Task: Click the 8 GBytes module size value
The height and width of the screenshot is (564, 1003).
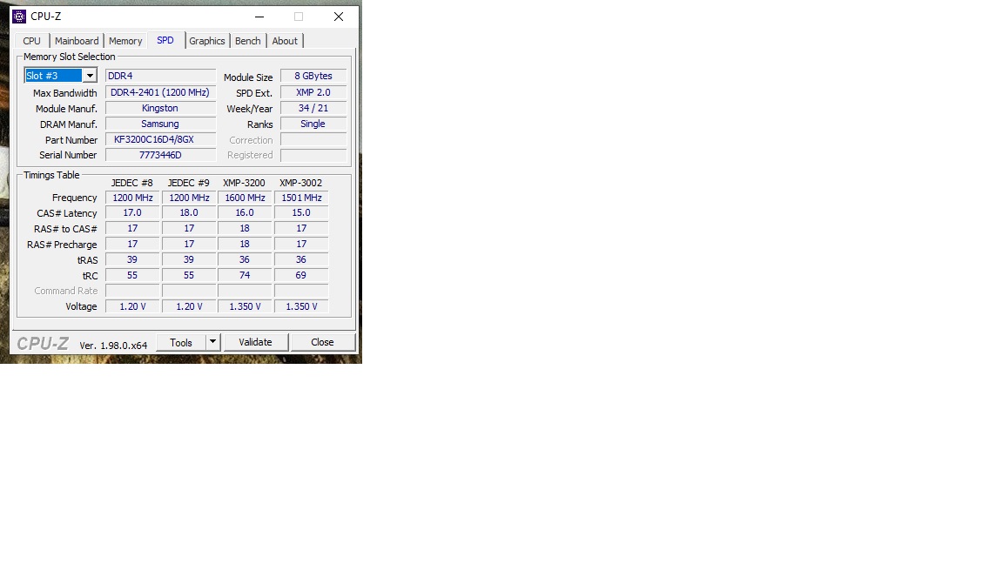Action: (313, 76)
